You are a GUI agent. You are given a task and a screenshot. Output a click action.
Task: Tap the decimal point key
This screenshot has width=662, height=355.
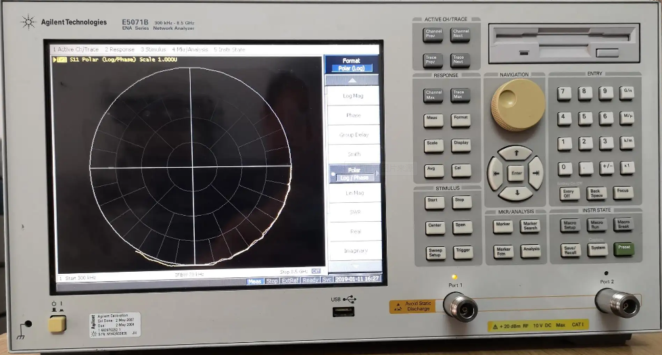click(x=586, y=168)
